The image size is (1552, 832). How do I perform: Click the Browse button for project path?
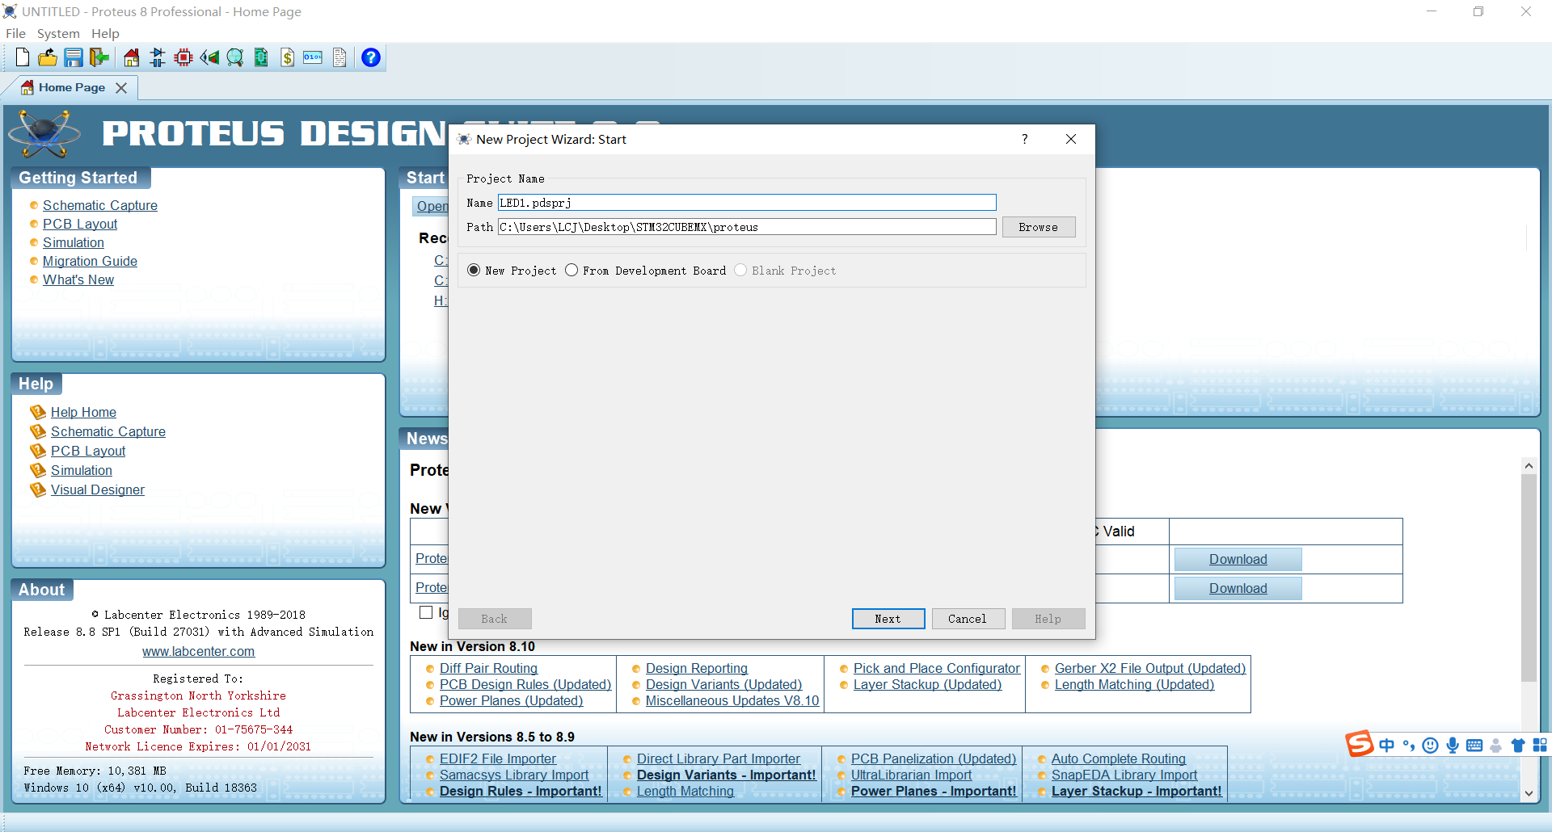coord(1039,227)
